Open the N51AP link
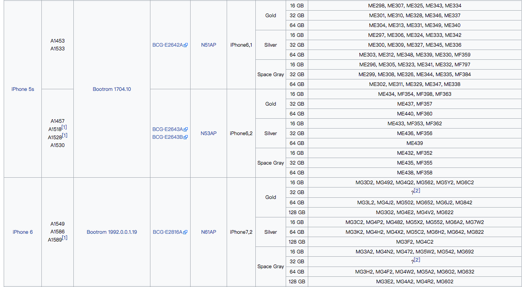The width and height of the screenshot is (523, 287). point(209,45)
